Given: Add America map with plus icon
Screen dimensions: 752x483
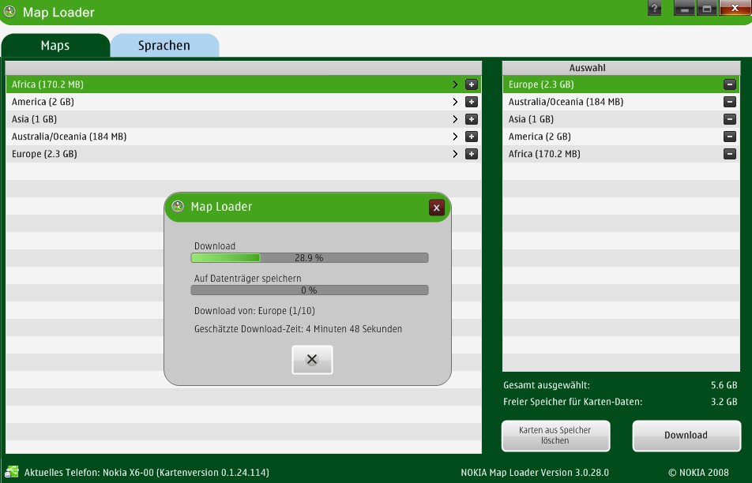Looking at the screenshot, I should click(472, 102).
